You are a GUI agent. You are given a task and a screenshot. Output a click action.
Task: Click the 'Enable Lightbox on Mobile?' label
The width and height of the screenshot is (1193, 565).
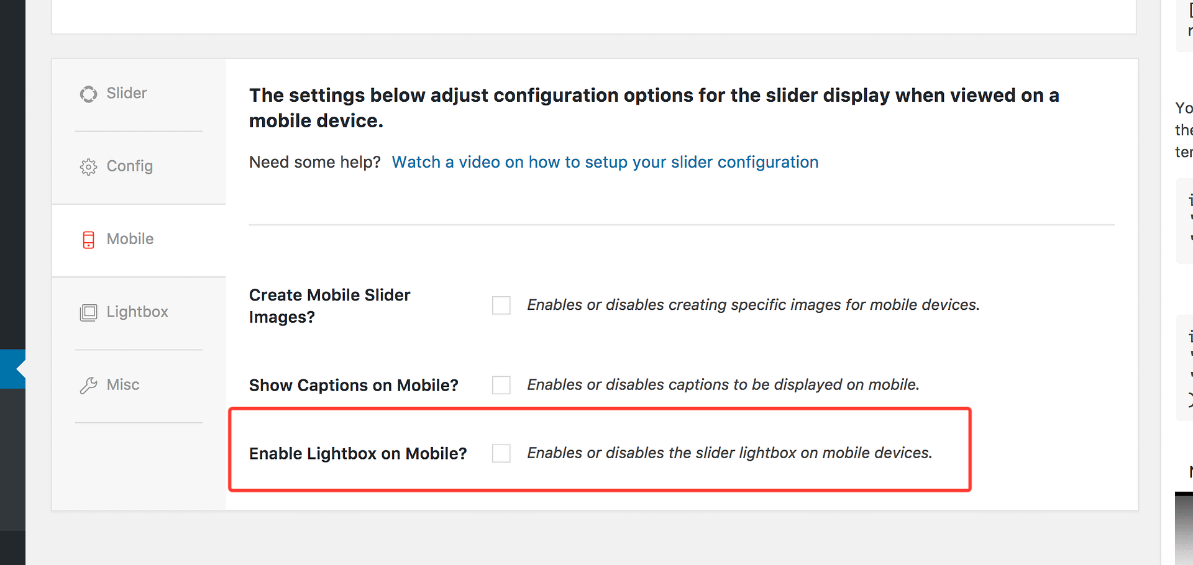click(x=358, y=454)
